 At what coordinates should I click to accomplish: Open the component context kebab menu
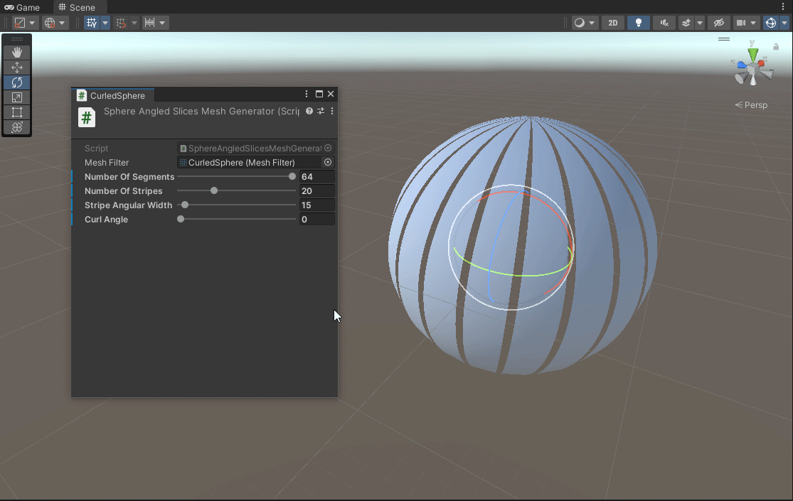(332, 111)
